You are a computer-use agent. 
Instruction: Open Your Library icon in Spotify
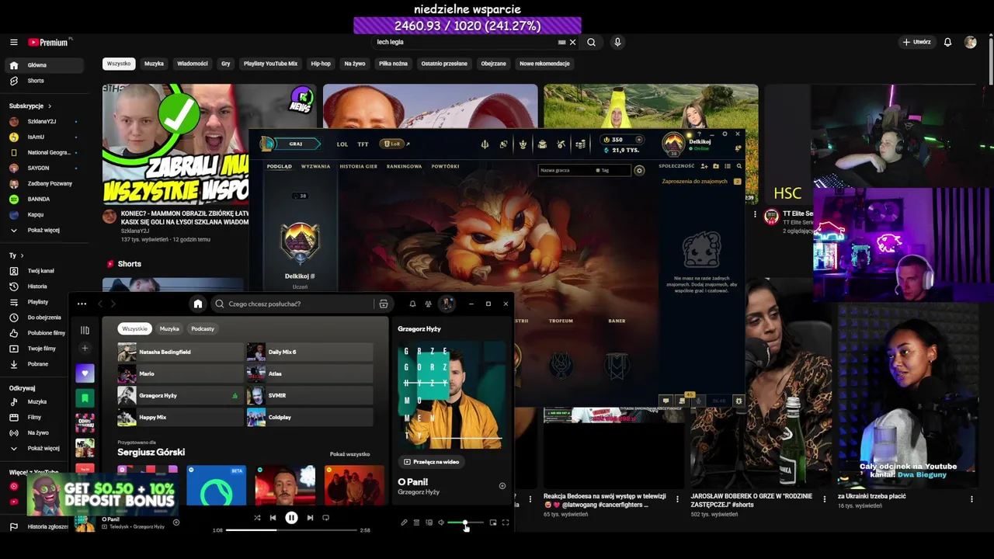(85, 330)
